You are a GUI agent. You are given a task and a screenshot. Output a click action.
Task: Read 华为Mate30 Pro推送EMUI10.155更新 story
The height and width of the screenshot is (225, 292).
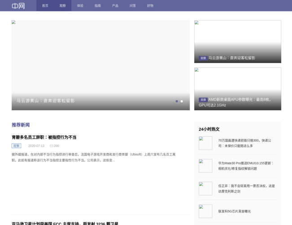click(x=246, y=166)
